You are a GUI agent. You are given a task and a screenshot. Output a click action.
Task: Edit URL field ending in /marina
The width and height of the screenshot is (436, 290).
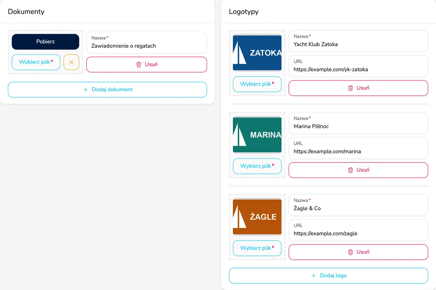[x=358, y=148]
